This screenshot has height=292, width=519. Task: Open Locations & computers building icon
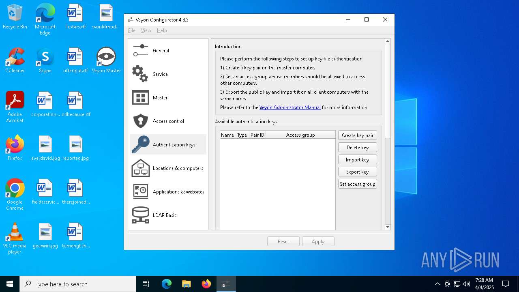[x=141, y=168]
